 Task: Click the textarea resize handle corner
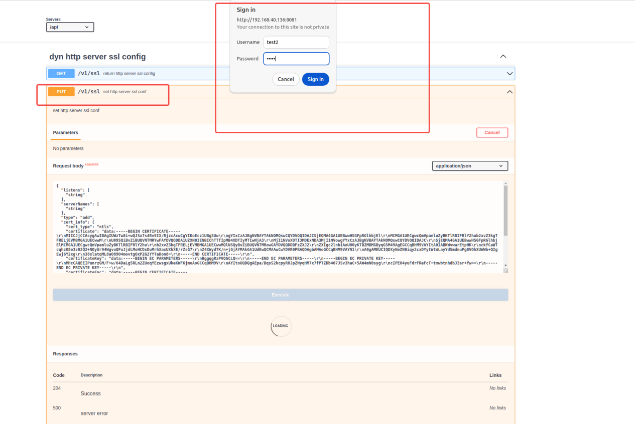pyautogui.click(x=506, y=271)
